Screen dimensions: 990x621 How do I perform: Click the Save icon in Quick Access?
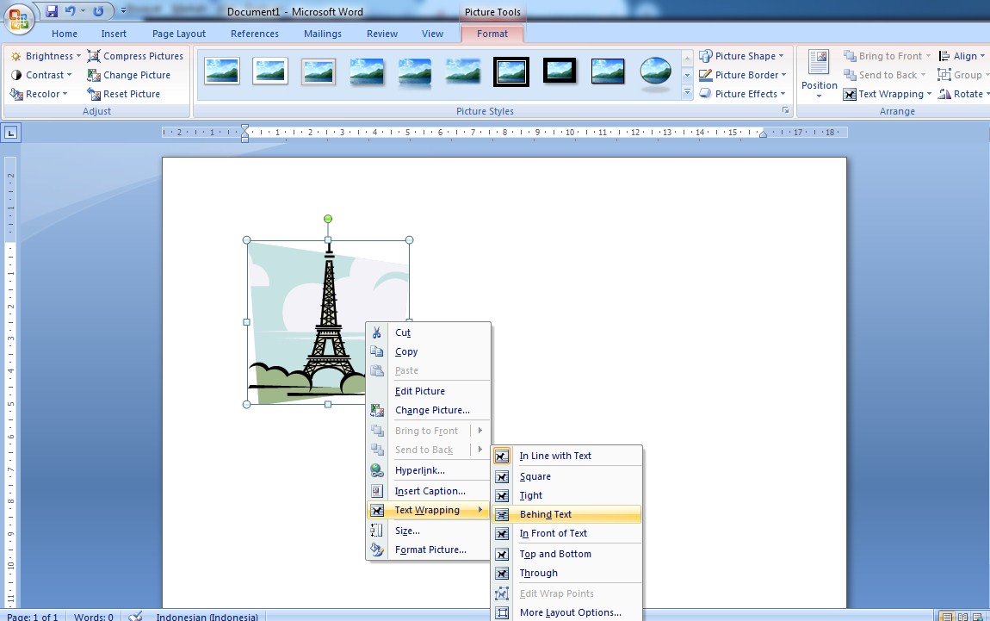52,10
